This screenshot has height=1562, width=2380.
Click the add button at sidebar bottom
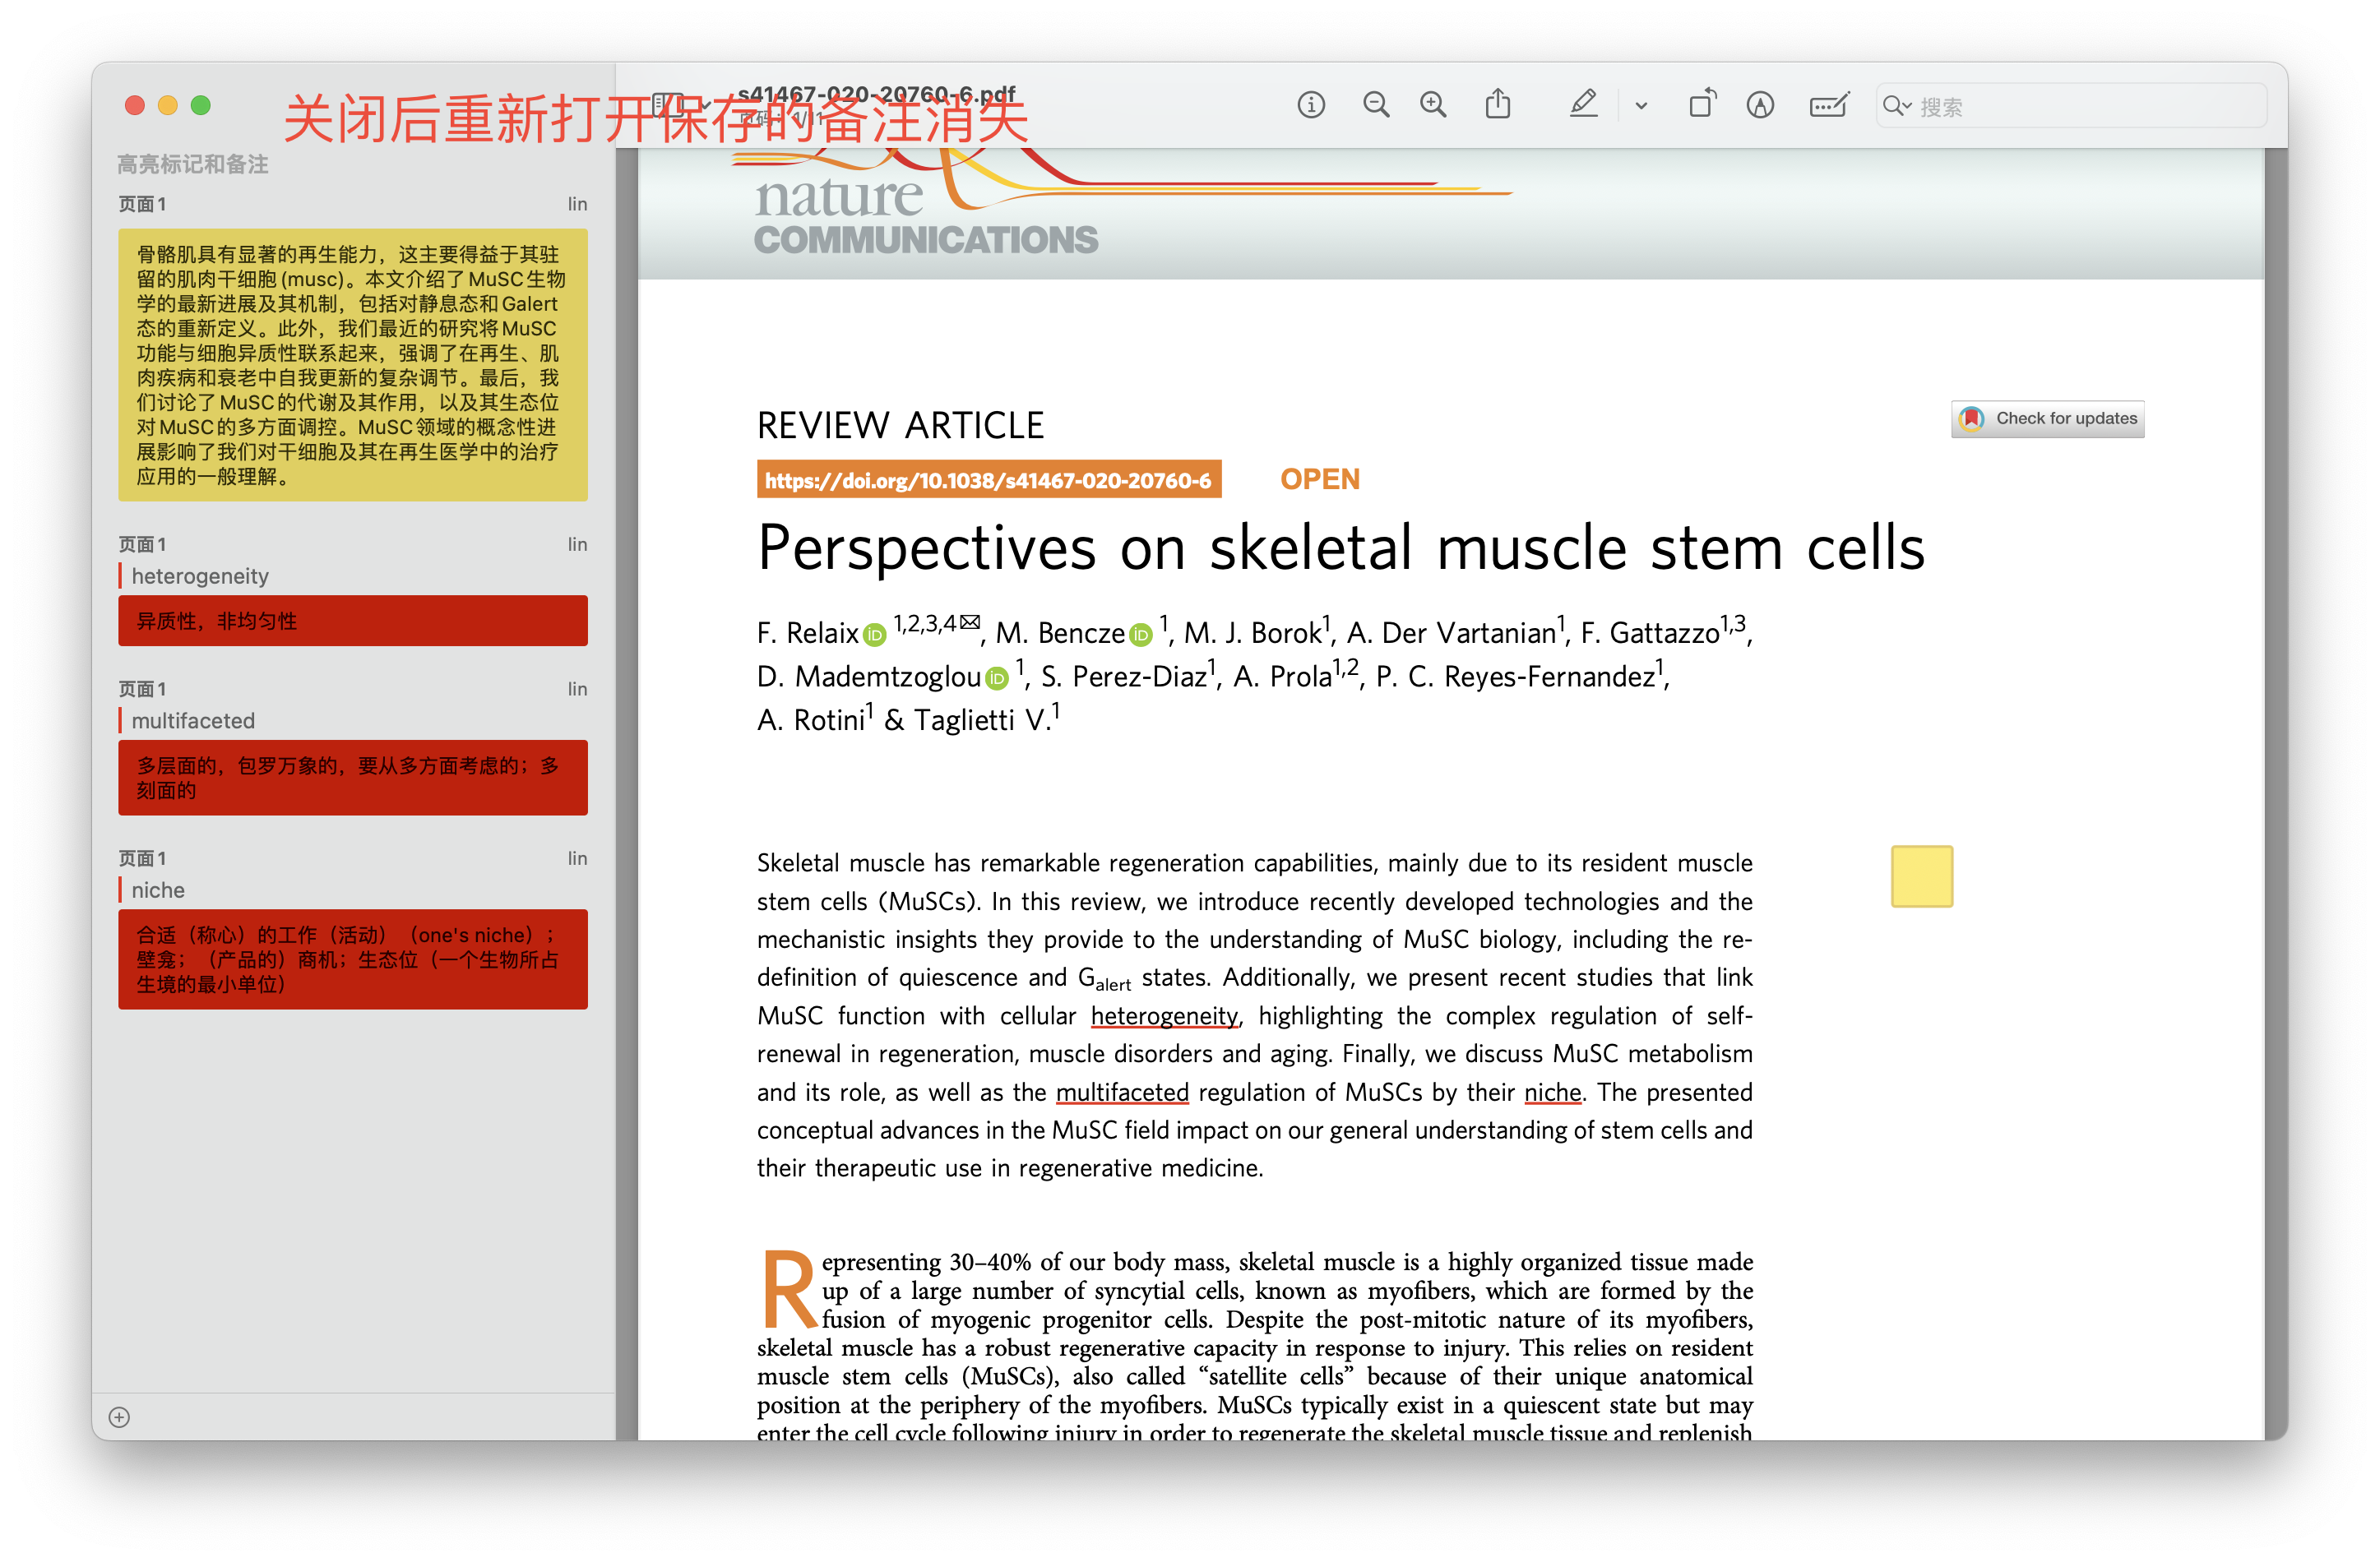[x=119, y=1417]
